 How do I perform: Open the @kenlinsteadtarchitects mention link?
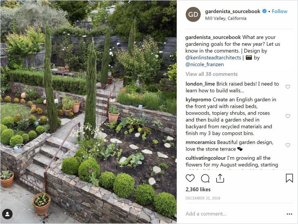(213, 58)
